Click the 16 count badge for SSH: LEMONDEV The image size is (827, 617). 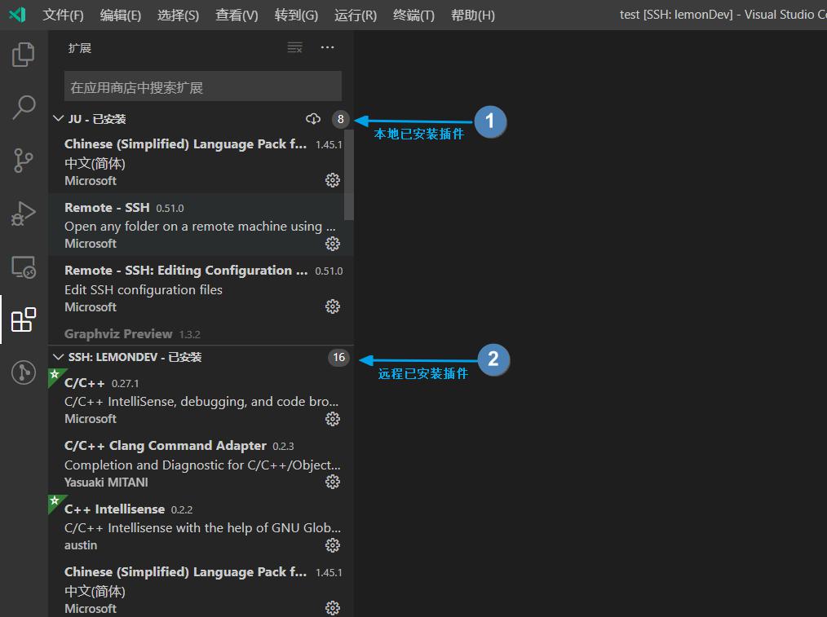click(338, 357)
